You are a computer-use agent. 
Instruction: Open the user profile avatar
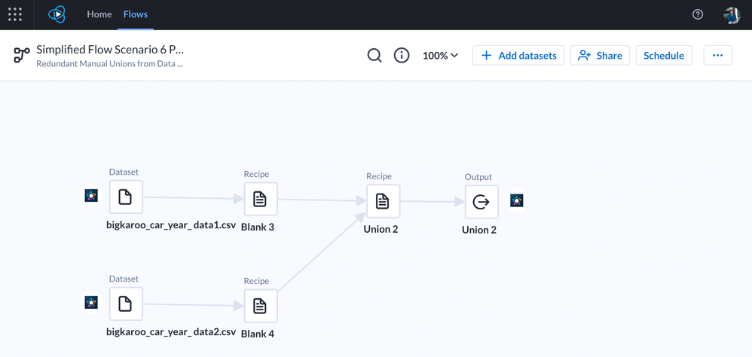pos(731,14)
